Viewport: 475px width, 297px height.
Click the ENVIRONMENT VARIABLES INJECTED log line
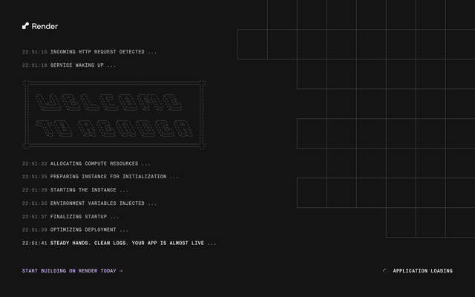(89, 203)
